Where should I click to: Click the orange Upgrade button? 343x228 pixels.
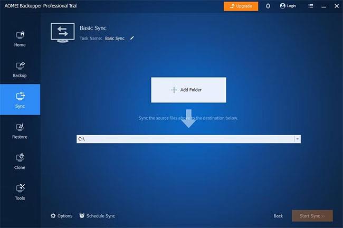tap(241, 6)
